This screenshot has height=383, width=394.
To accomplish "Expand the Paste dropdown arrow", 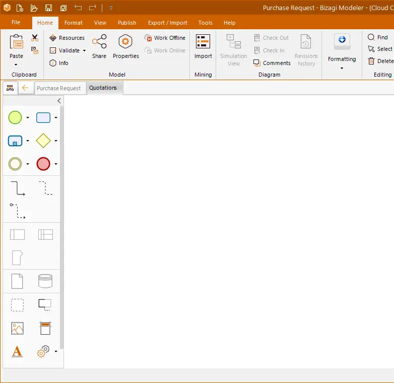I will (x=16, y=65).
